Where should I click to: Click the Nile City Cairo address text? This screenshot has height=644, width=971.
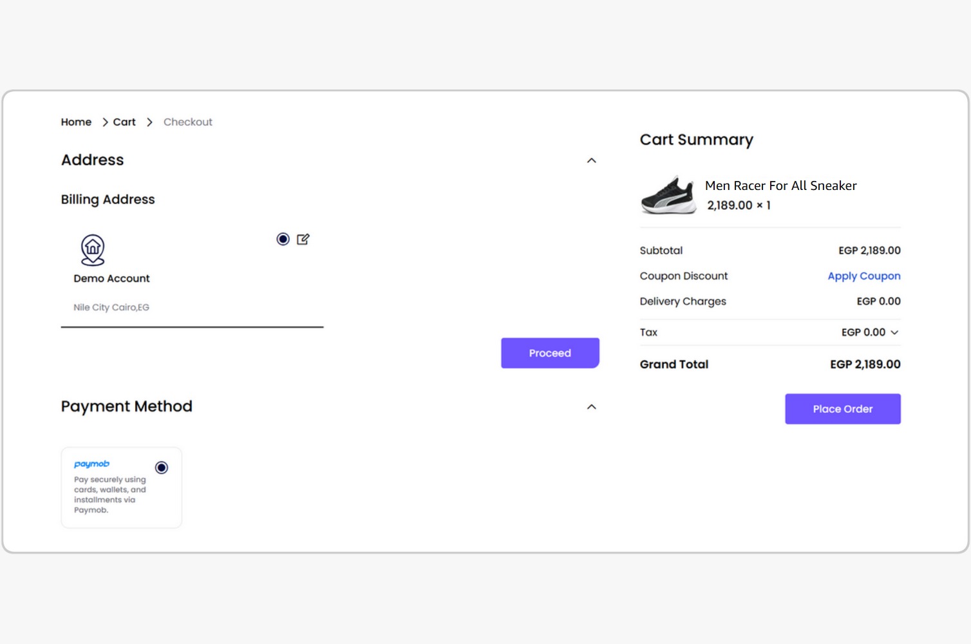[x=111, y=307]
